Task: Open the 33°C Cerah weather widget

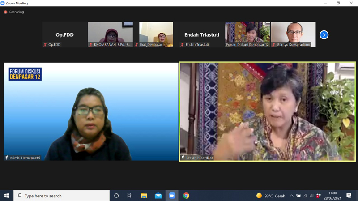Action: click(271, 196)
